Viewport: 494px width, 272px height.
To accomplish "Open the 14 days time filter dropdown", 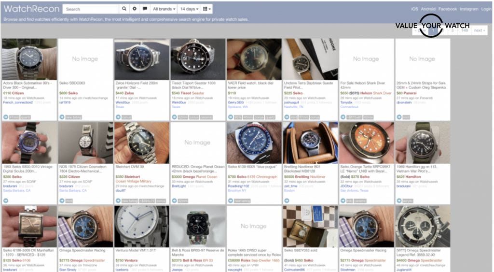I will 189,9.
